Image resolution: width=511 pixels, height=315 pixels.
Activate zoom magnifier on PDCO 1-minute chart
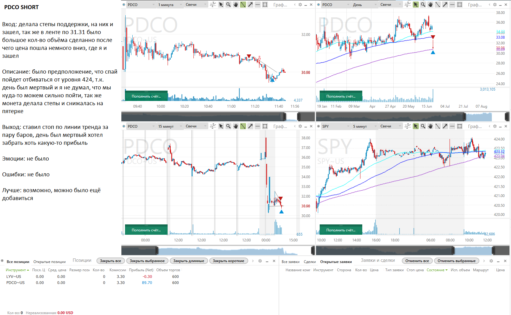click(x=228, y=5)
